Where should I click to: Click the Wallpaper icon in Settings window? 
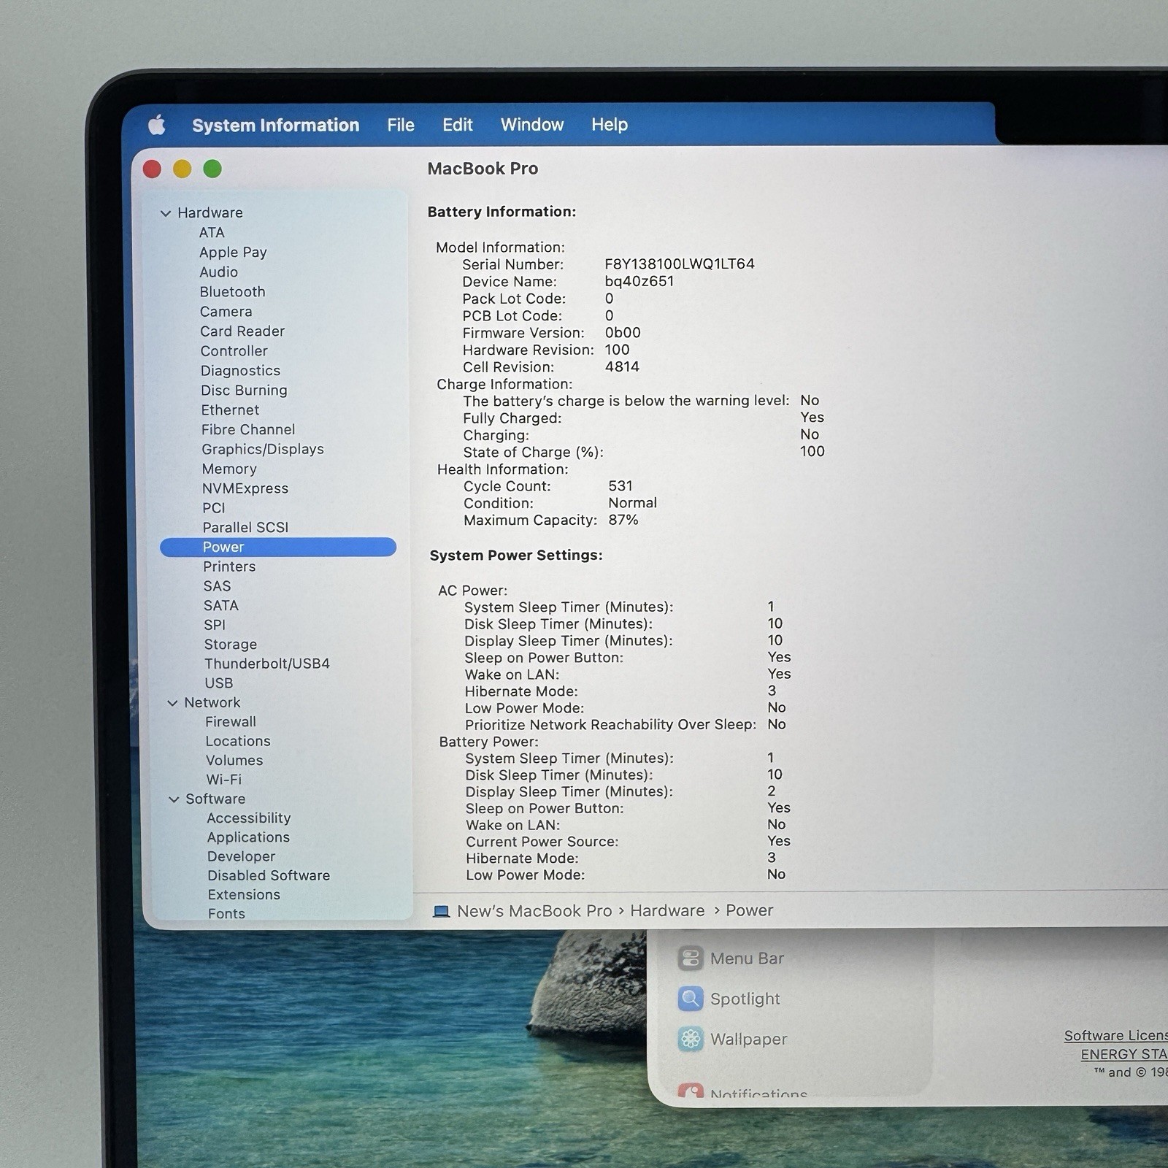click(691, 1038)
